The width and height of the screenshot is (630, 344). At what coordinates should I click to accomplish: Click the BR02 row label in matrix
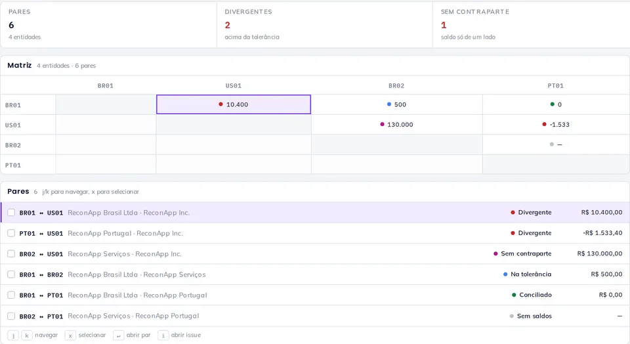pyautogui.click(x=13, y=146)
